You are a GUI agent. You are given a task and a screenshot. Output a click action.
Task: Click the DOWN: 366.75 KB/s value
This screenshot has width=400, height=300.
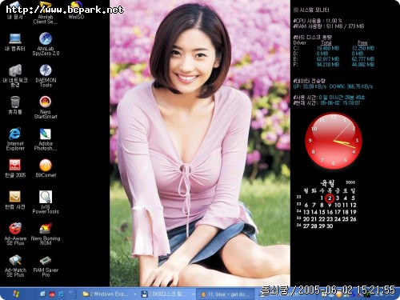click(x=351, y=86)
